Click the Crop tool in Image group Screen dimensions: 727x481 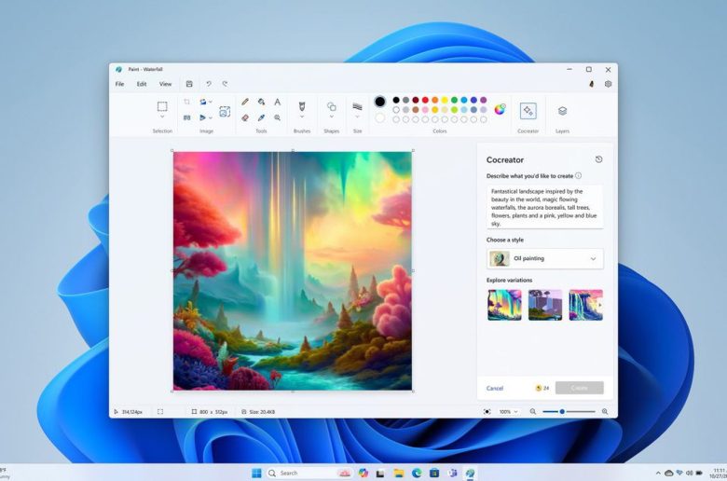click(x=186, y=102)
